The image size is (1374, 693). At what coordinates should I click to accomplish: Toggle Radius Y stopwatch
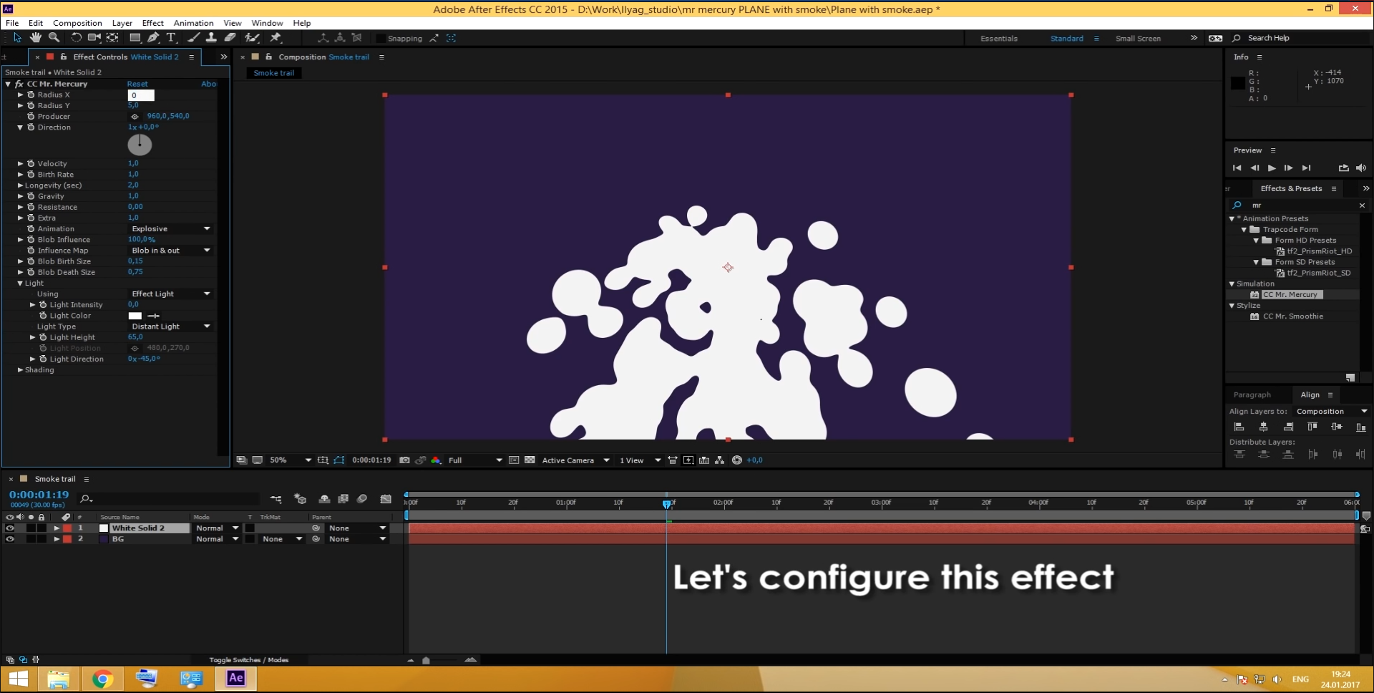(31, 105)
